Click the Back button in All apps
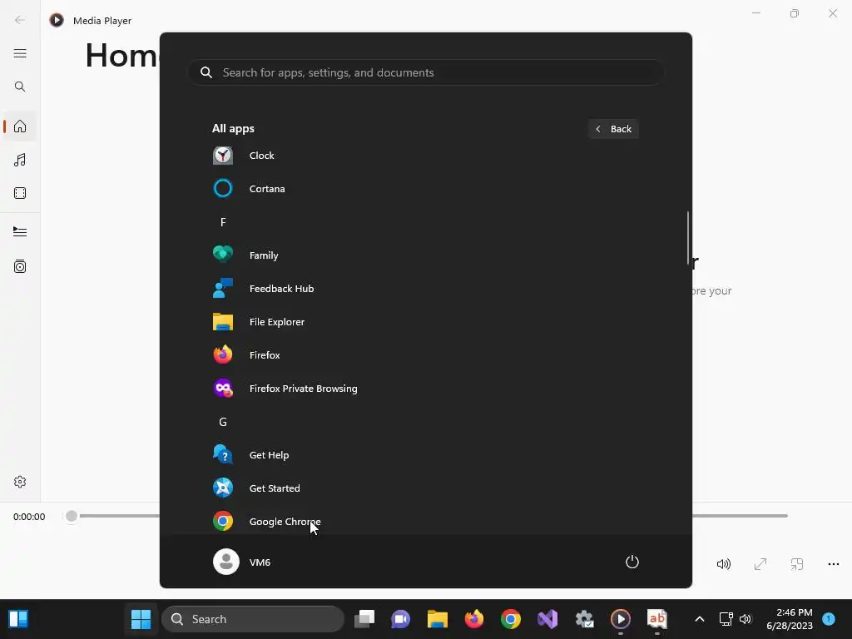 click(x=613, y=129)
